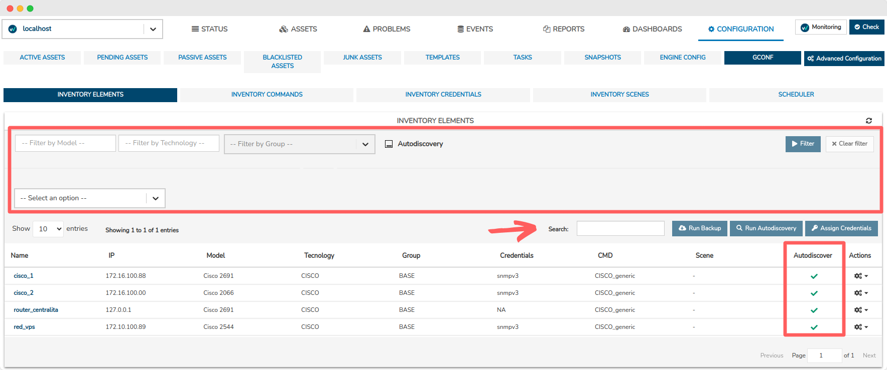887x370 pixels.
Task: Switch to Snapshots tab
Action: [x=603, y=58]
